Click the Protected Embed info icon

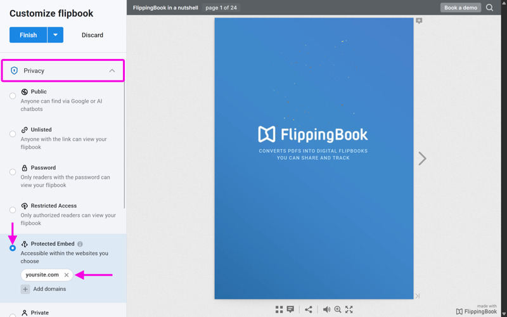tap(80, 244)
